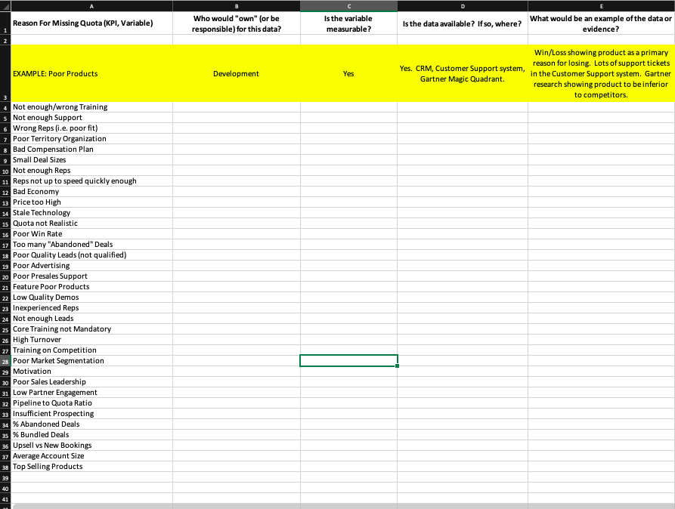The height and width of the screenshot is (509, 675).
Task: Click 'Training on Competition' cell
Action: coord(91,350)
